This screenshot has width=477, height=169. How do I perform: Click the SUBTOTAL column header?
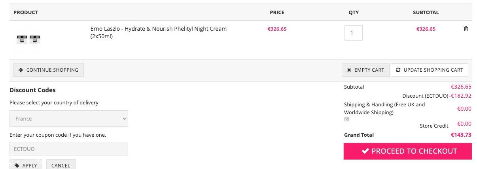point(426,12)
